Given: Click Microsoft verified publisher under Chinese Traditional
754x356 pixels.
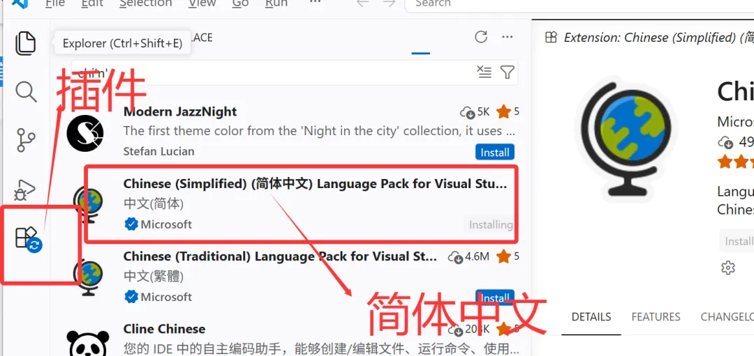Looking at the screenshot, I should click(x=158, y=297).
